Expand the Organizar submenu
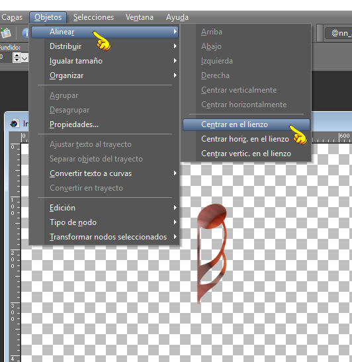Image resolution: width=352 pixels, height=362 pixels. pyautogui.click(x=105, y=75)
